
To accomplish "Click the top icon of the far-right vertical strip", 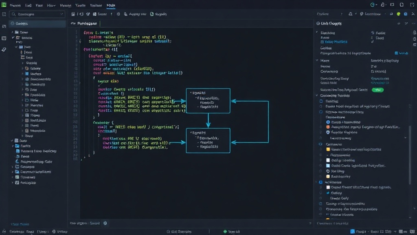I will tap(415, 33).
